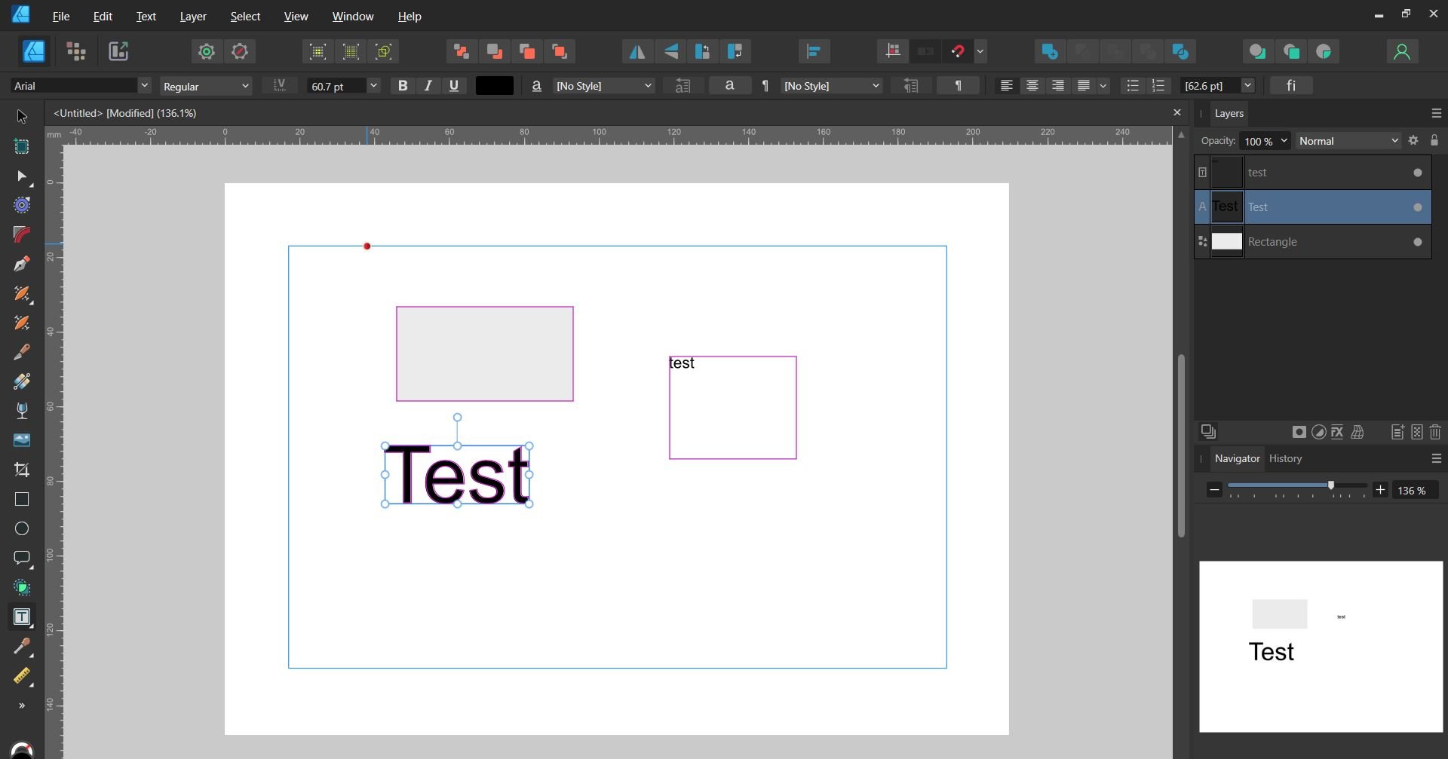
Task: Expand the snapping options arrow
Action: click(980, 51)
